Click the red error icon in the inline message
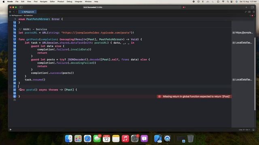259x145 pixels. pyautogui.click(x=159, y=97)
